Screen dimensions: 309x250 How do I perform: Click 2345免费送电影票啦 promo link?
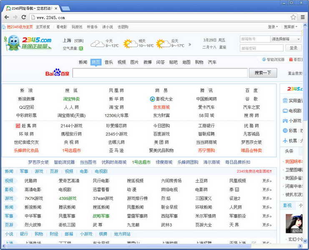[x=254, y=171]
